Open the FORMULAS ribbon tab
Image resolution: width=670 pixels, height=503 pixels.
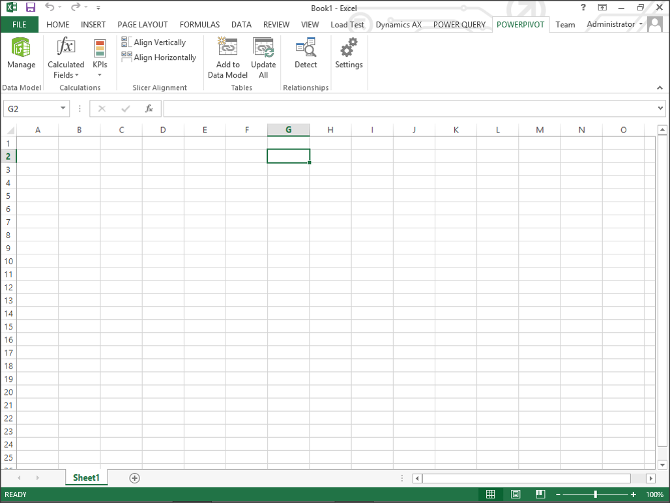[x=199, y=25]
